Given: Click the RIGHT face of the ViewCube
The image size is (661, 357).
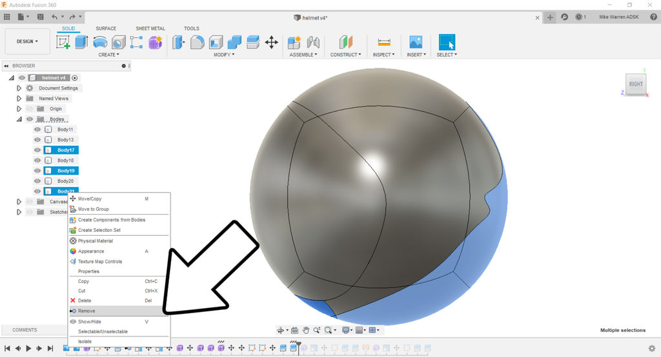Looking at the screenshot, I should (x=636, y=84).
